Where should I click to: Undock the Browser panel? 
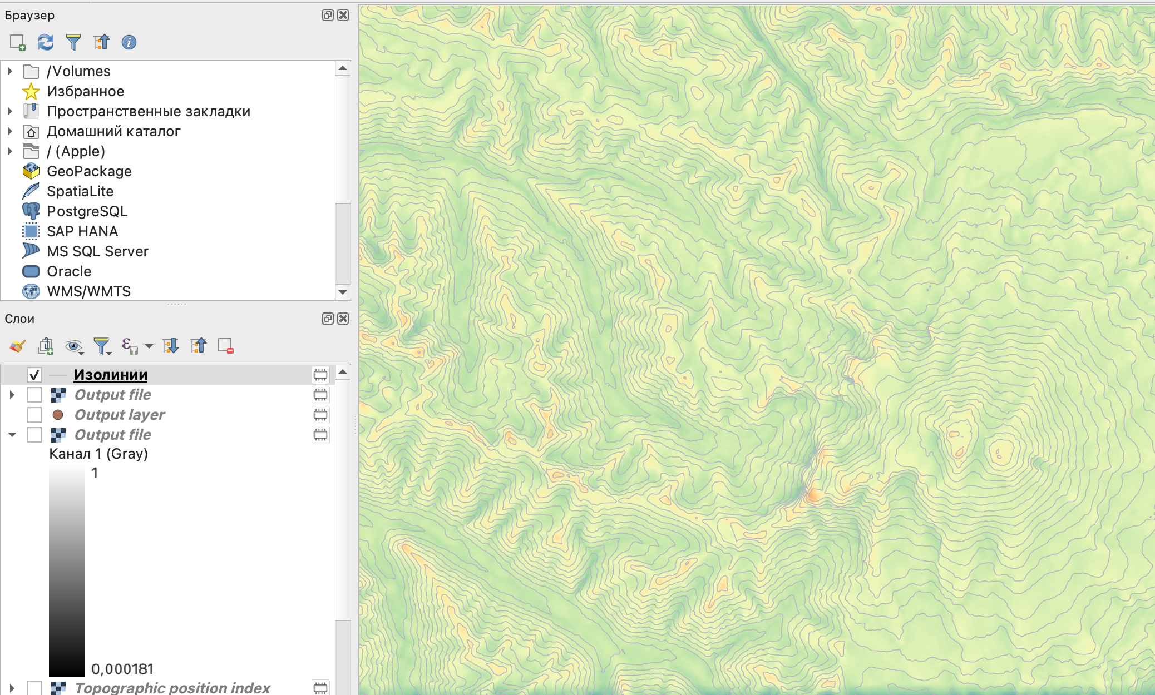pyautogui.click(x=328, y=15)
